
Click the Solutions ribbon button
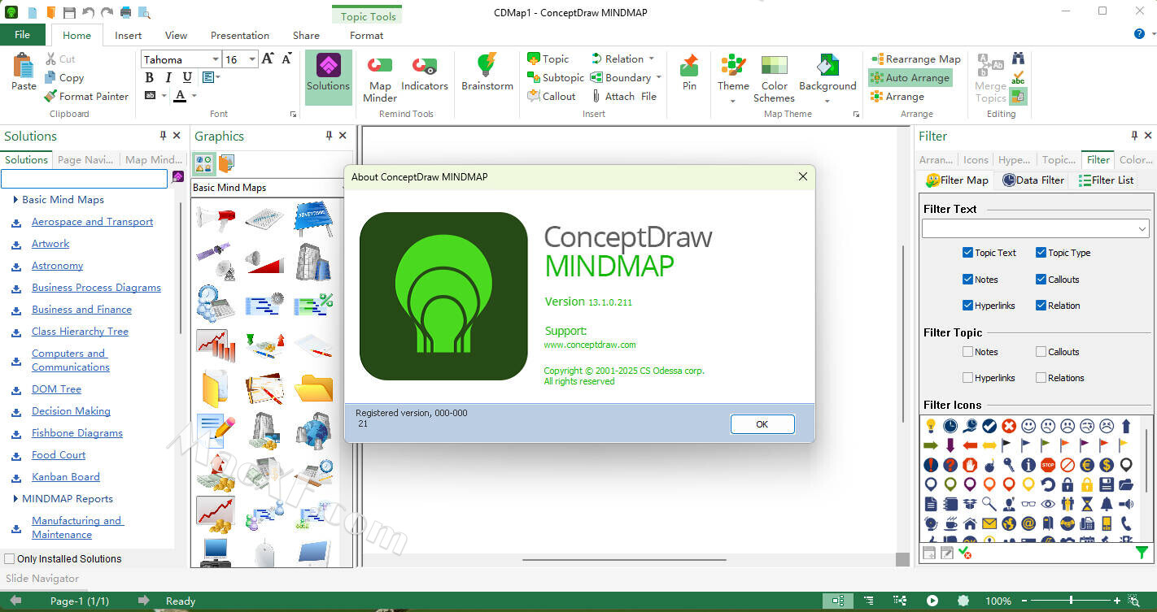328,73
